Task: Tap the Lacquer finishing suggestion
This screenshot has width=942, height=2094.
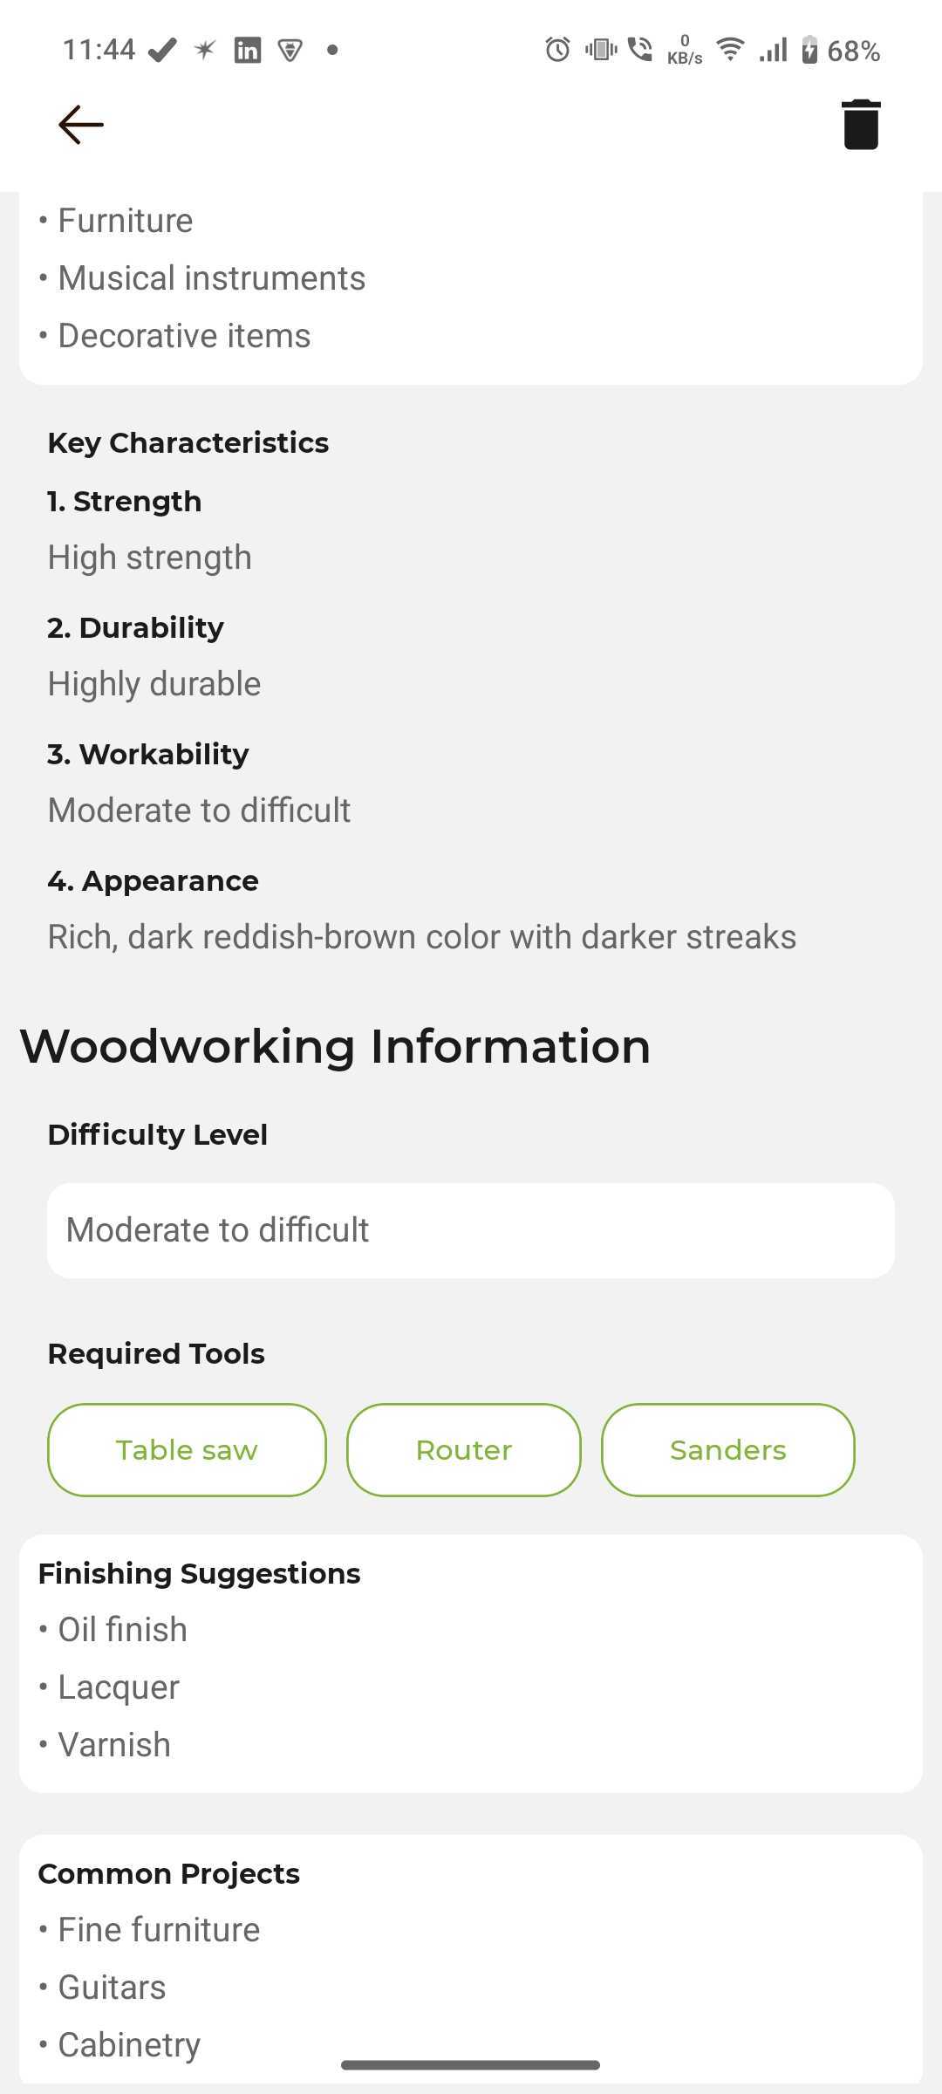Action: [x=119, y=1687]
